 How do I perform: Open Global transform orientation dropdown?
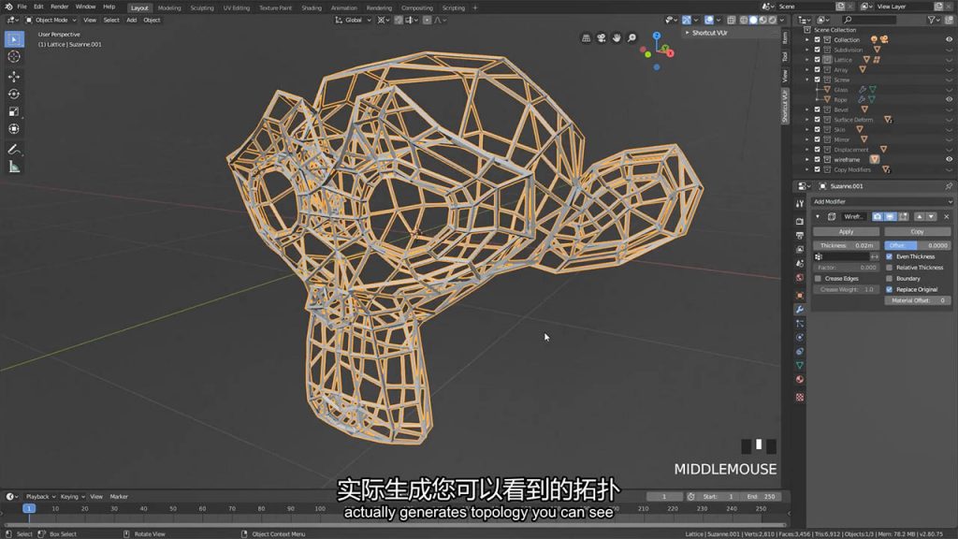click(354, 21)
